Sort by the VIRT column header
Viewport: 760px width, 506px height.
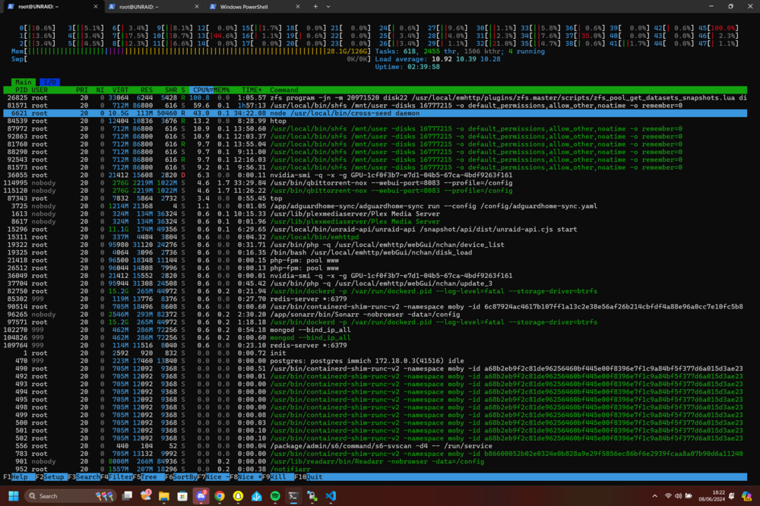[120, 90]
